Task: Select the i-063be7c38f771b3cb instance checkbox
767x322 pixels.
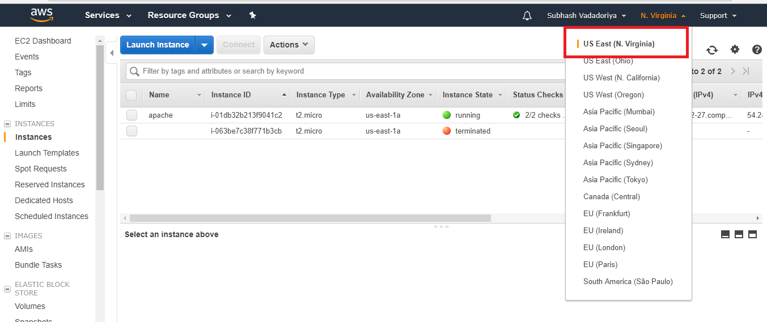Action: coord(132,131)
